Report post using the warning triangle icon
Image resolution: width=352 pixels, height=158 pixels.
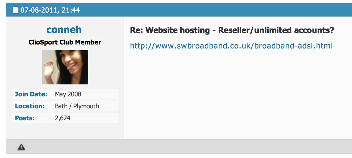tap(21, 147)
